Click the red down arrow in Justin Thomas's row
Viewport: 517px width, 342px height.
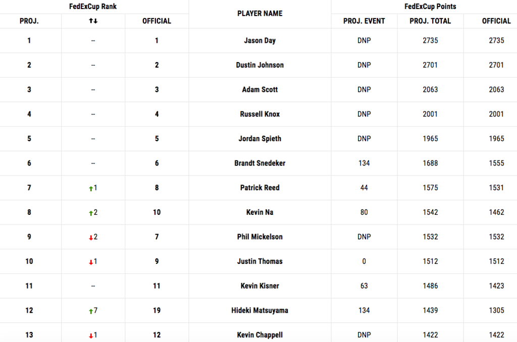point(91,262)
